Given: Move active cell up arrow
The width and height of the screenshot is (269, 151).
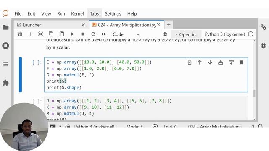Looking at the screenshot, I should click(x=200, y=62).
